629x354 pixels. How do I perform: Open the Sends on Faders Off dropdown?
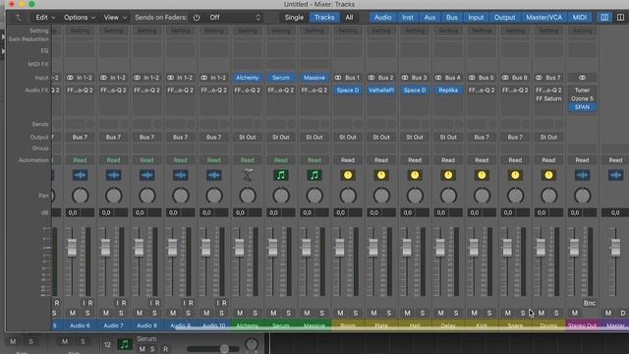pyautogui.click(x=234, y=18)
